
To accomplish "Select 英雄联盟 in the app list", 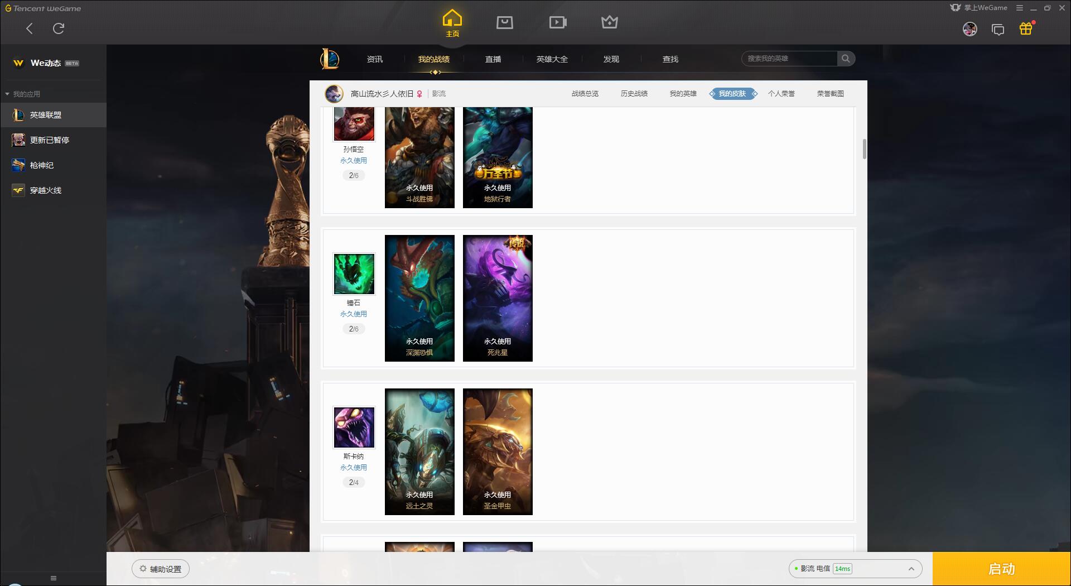I will click(x=53, y=115).
